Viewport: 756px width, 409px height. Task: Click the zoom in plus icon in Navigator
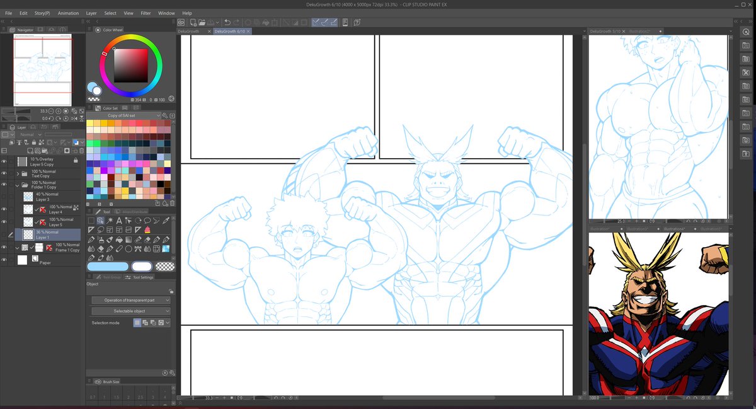tap(58, 111)
